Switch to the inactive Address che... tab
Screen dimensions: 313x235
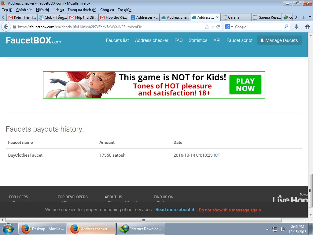pyautogui.click(x=175, y=17)
